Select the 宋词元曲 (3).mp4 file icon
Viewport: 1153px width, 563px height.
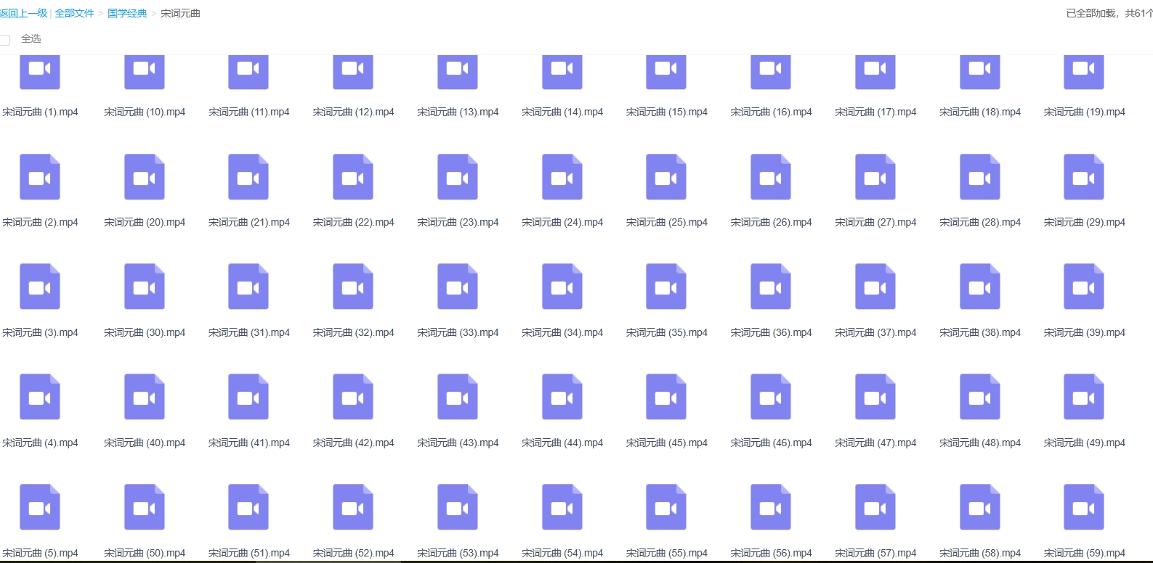click(x=40, y=287)
